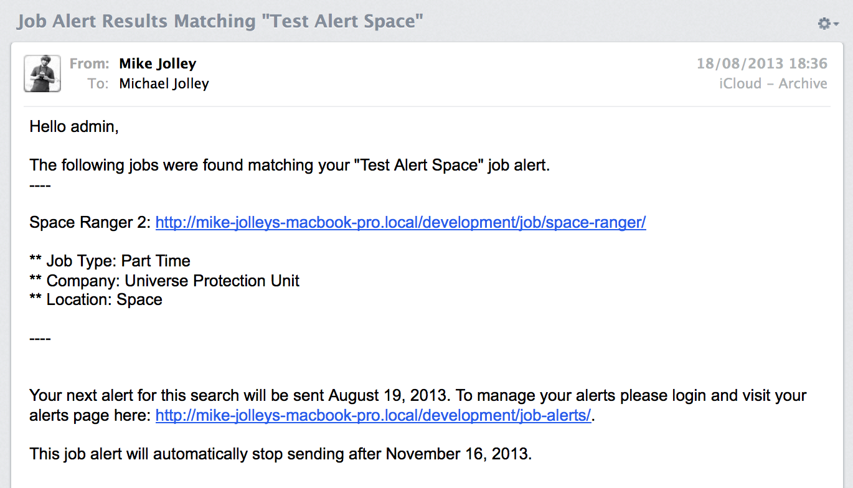
Task: Open the gear actions menu
Action: [824, 24]
